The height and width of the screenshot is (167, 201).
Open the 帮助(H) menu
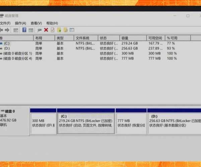[x=52, y=23]
